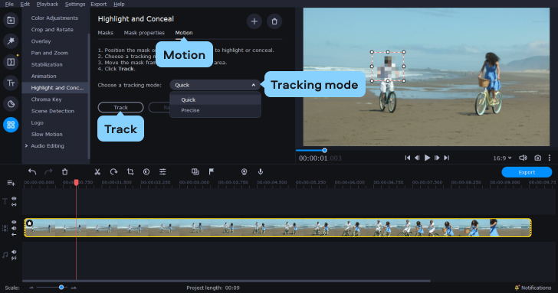Open the Playback menu
Image resolution: width=558 pixels, height=293 pixels.
48,4
